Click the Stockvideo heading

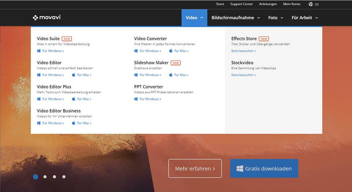(x=242, y=62)
